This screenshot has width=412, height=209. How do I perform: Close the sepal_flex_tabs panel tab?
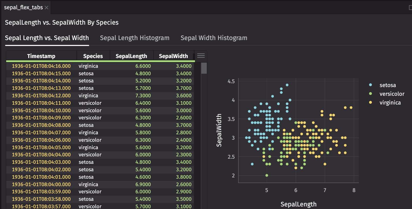(46, 8)
